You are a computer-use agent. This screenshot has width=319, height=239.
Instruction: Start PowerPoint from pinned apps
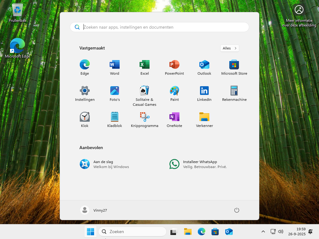[174, 68]
